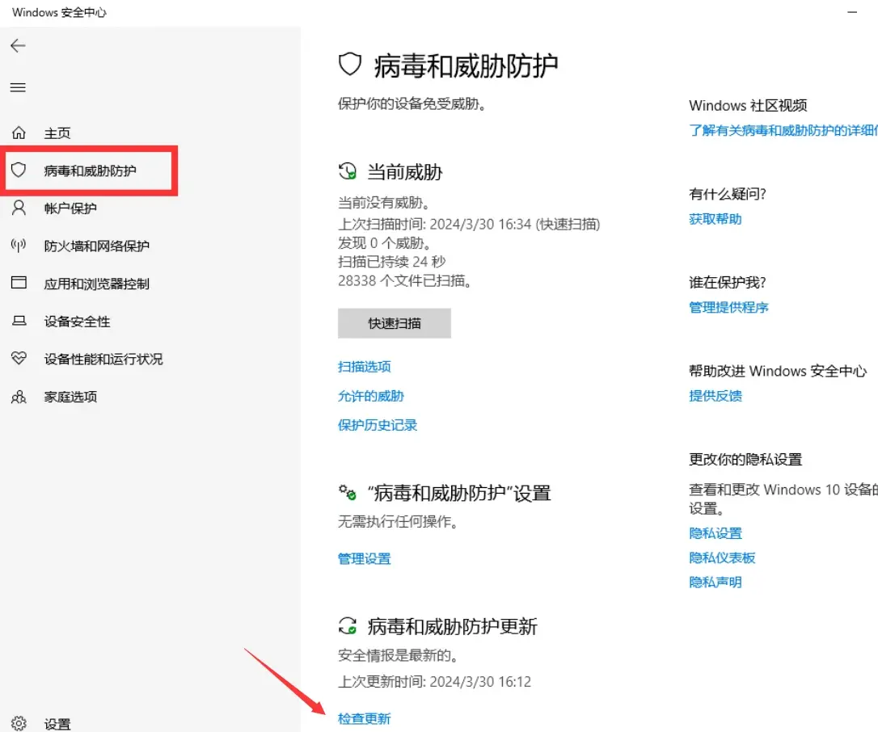
Task: Minimize the Windows 安全中心 window
Action: 852,12
